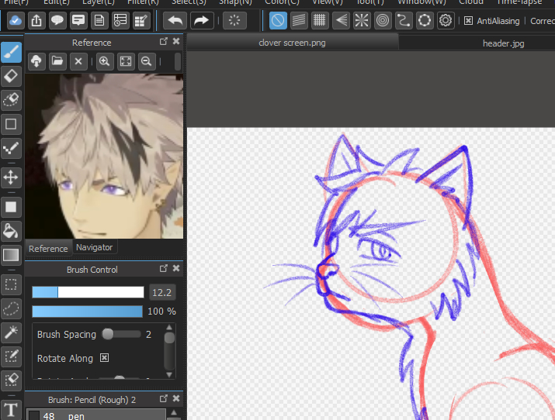This screenshot has height=420, width=555.
Task: Click the Undo arrow in toolbar
Action: (174, 21)
